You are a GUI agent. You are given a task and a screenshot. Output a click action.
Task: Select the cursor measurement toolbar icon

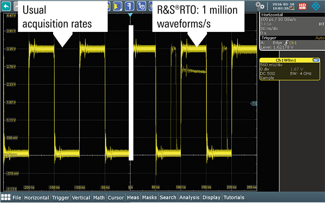pyautogui.click(x=129, y=6)
